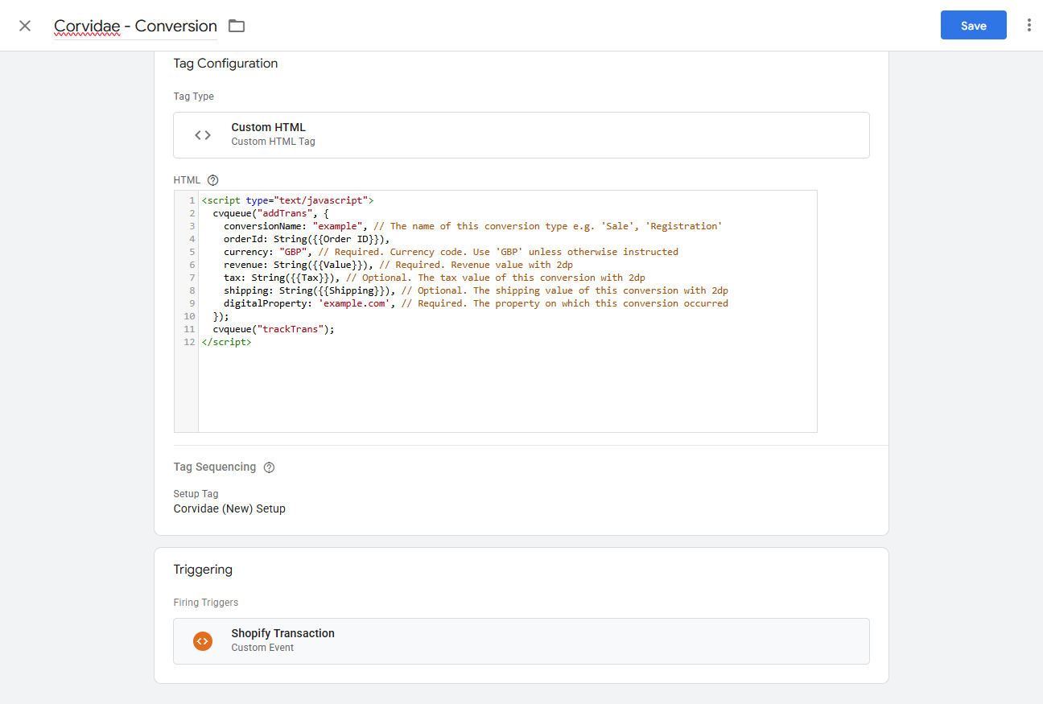Open the Tag Sequencing help icon
The image size is (1043, 704).
coord(269,467)
